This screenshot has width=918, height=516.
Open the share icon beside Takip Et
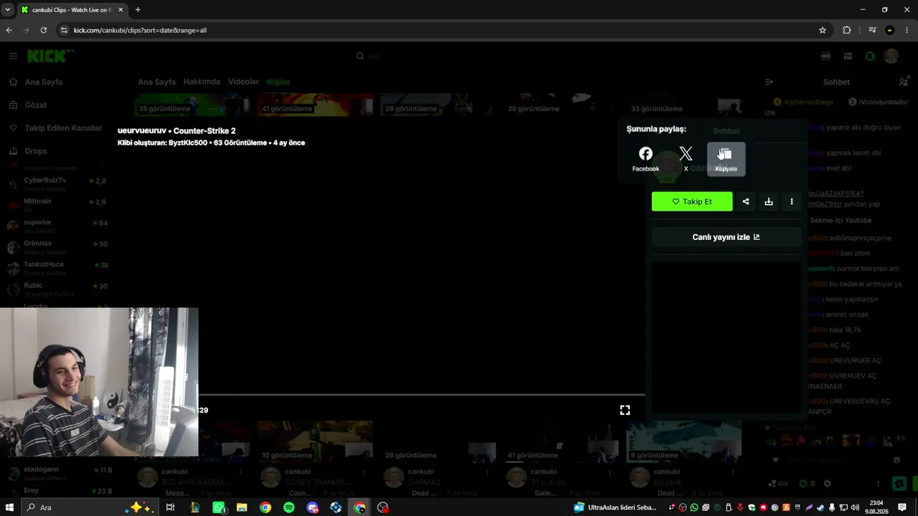[x=746, y=201]
